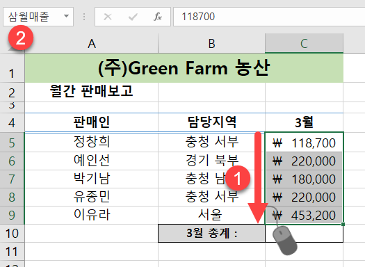Image resolution: width=365 pixels, height=267 pixels.
Task: Click the title cell (주)Green Farm 농산
Action: [184, 68]
